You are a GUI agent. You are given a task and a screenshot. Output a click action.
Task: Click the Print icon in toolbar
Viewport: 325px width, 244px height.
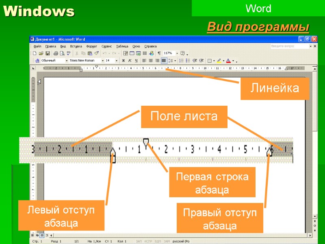click(x=56, y=53)
